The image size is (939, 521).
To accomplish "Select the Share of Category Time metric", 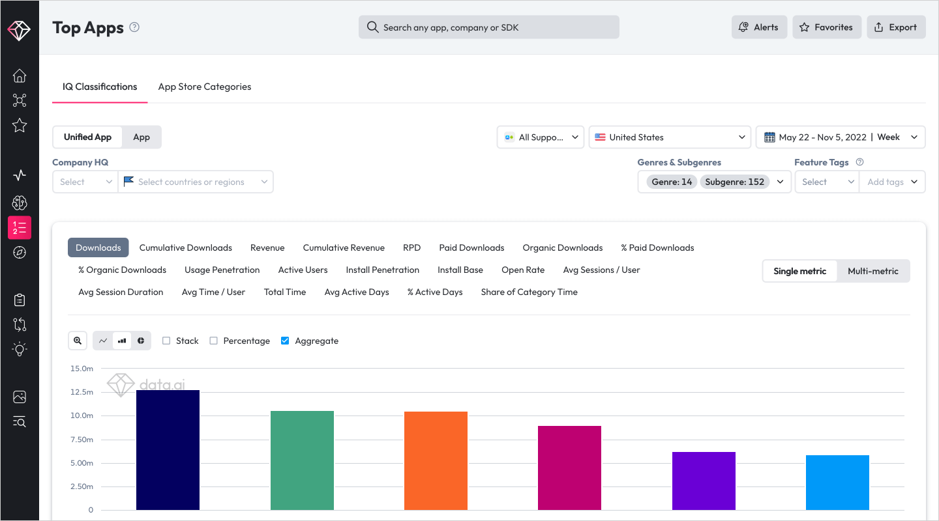I will (x=529, y=292).
